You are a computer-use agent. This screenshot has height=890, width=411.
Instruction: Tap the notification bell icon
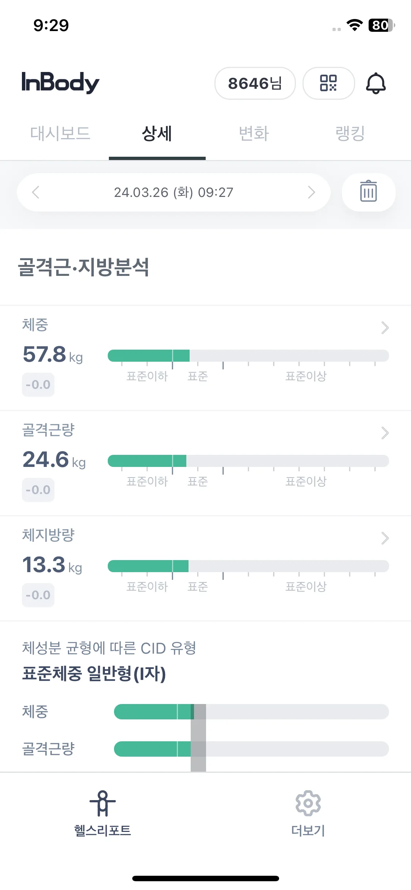(376, 83)
